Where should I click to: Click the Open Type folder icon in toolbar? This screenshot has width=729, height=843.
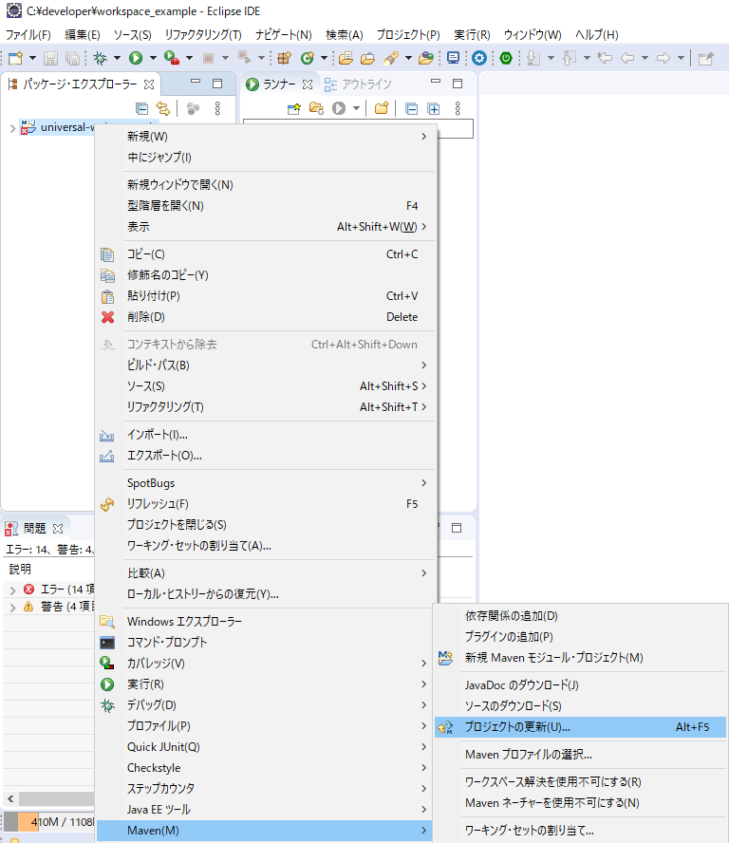coord(346,58)
